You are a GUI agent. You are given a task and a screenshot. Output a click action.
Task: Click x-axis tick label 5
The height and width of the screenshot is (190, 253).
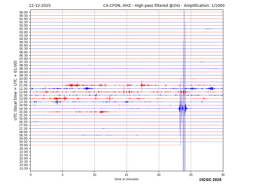point(62,174)
